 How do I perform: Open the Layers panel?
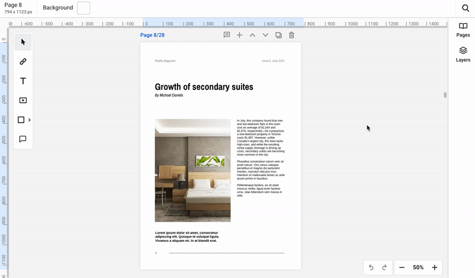[463, 55]
